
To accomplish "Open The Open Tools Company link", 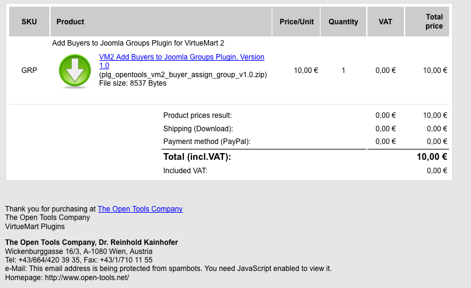I will coord(140,209).
